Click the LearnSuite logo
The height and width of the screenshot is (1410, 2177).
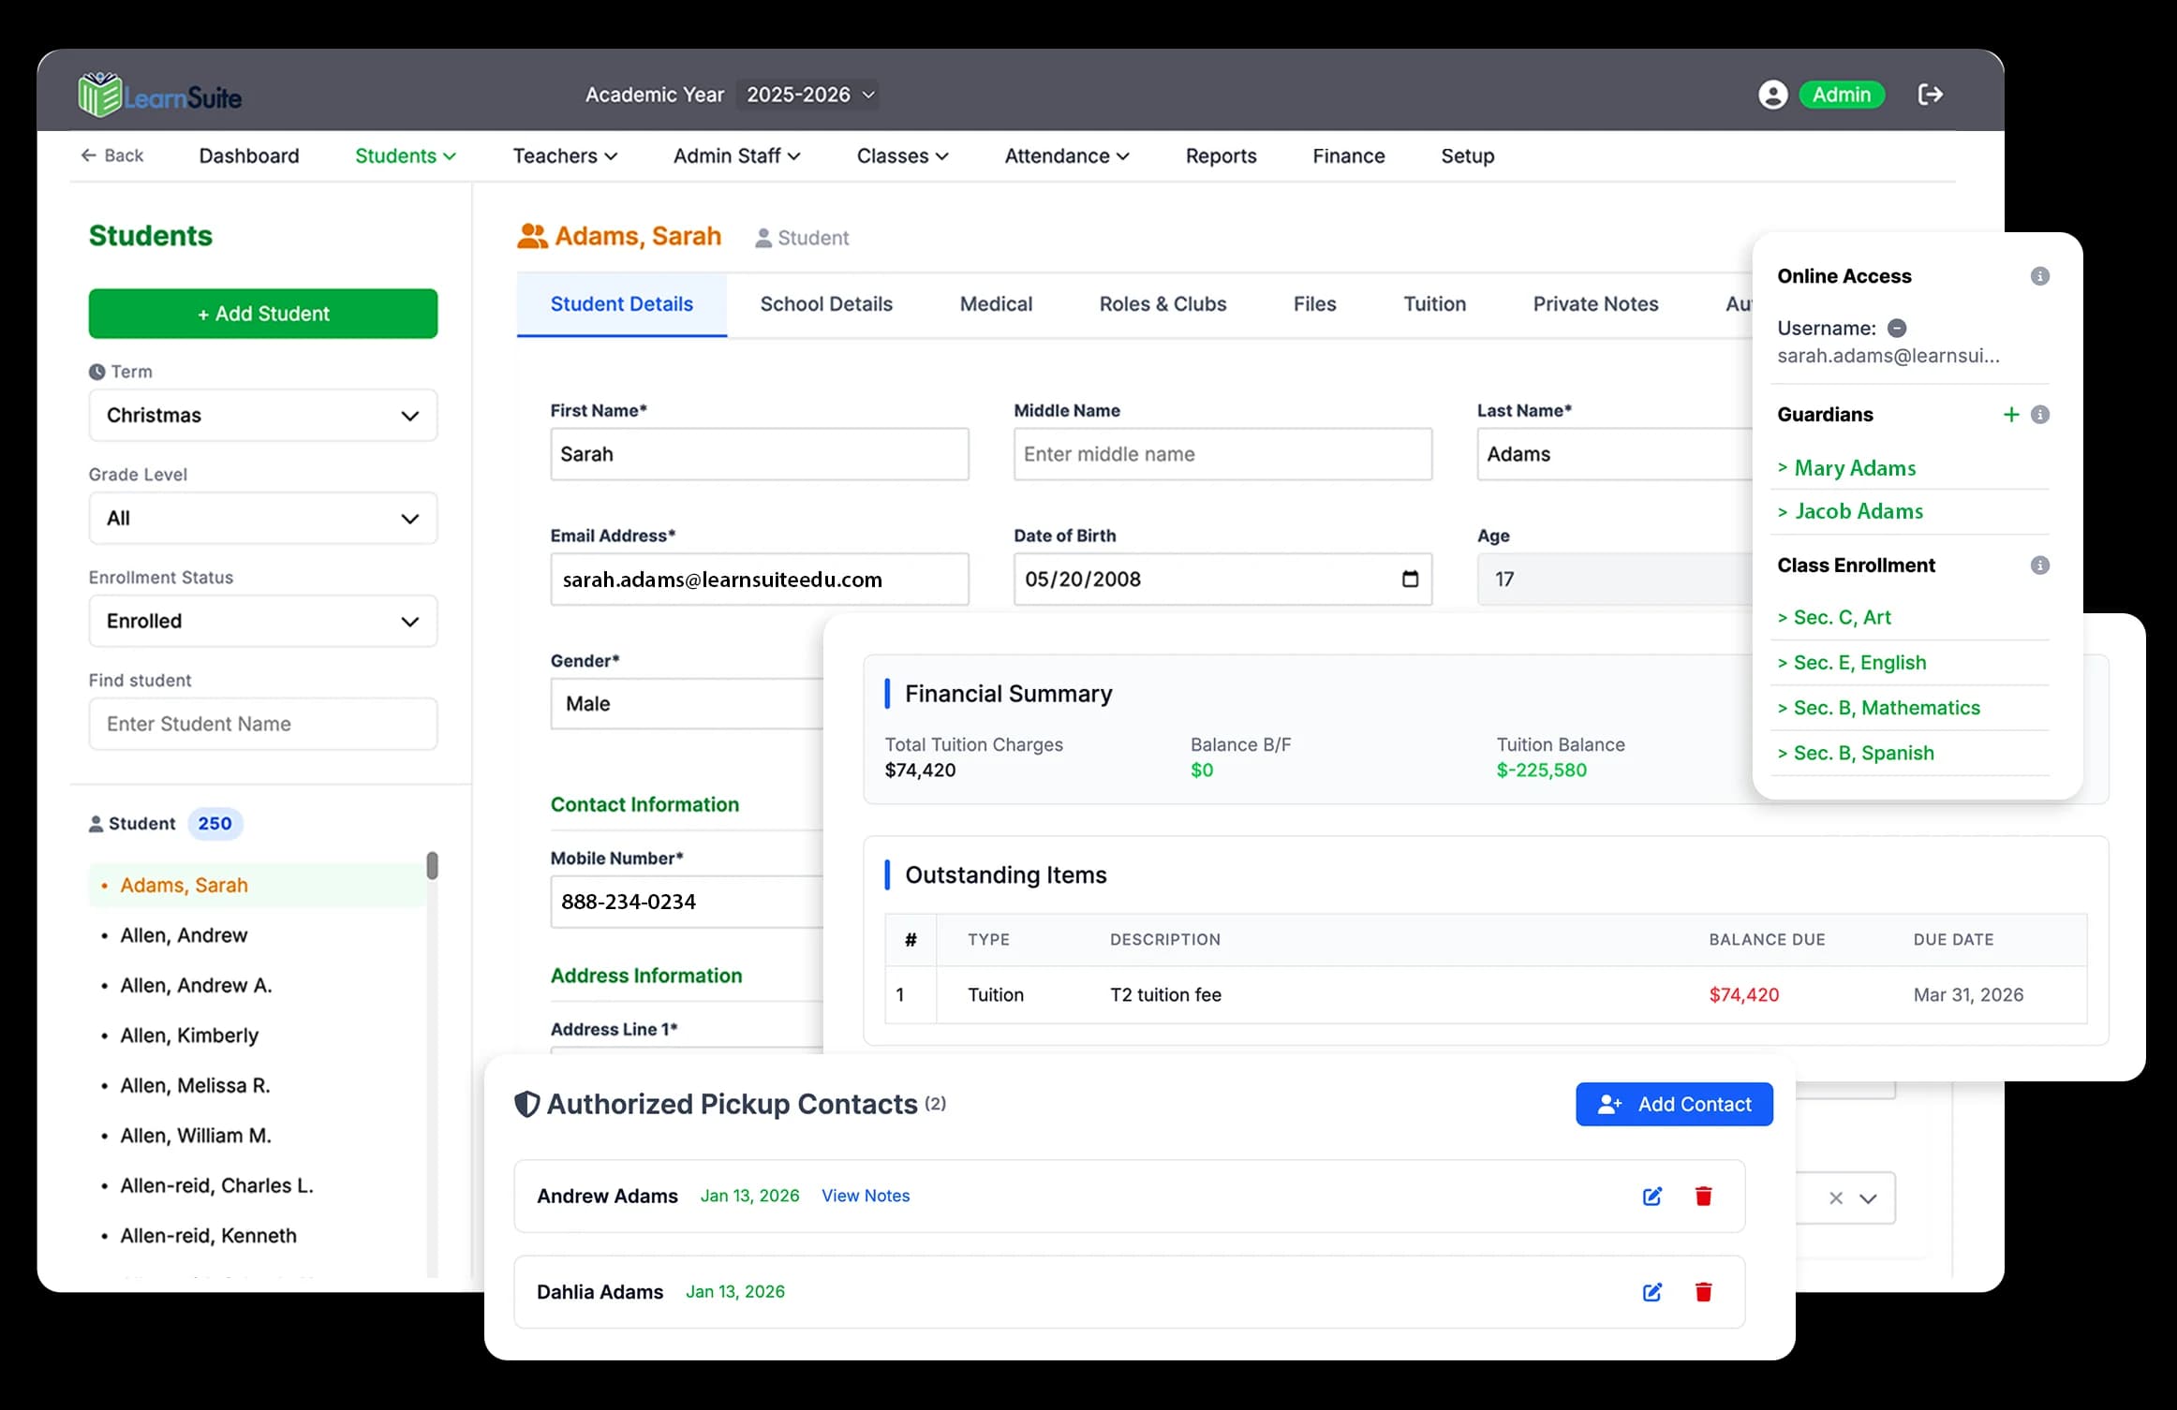pos(160,95)
